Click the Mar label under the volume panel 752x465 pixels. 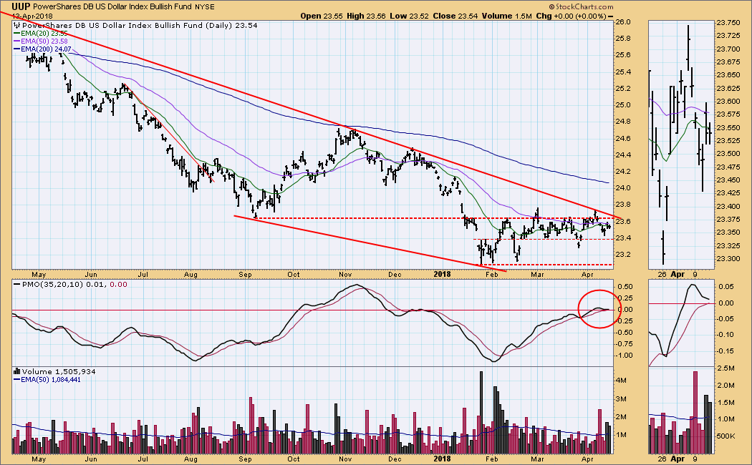[537, 459]
